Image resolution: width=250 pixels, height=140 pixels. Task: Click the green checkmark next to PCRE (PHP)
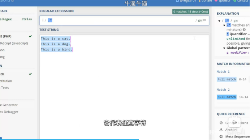tap(30, 36)
